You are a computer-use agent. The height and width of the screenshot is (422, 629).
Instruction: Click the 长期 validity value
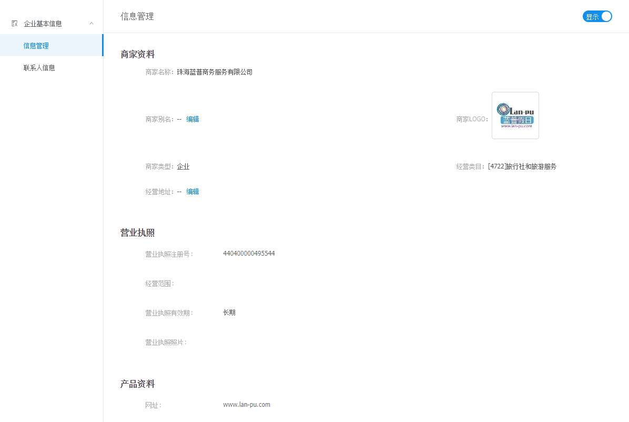tap(229, 313)
